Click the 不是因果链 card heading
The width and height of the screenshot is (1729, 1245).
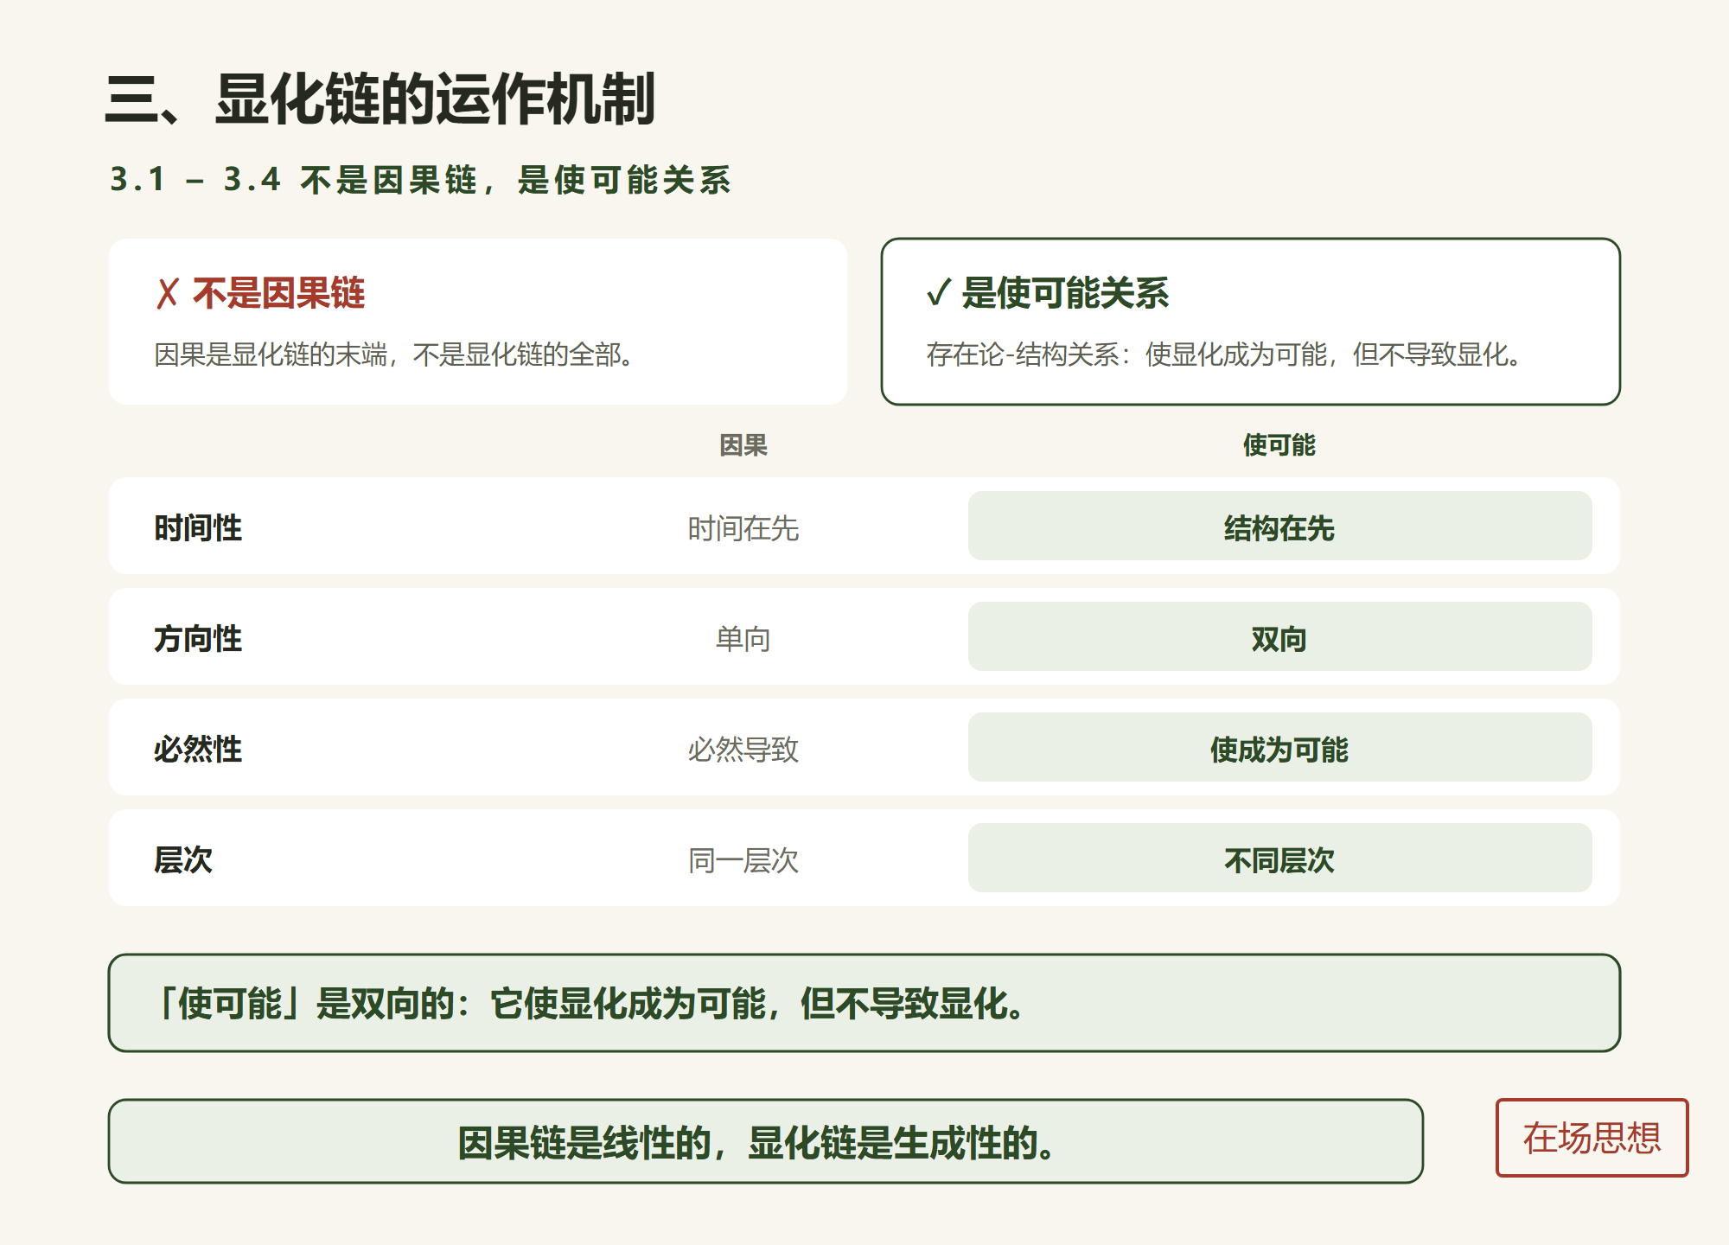click(x=278, y=293)
